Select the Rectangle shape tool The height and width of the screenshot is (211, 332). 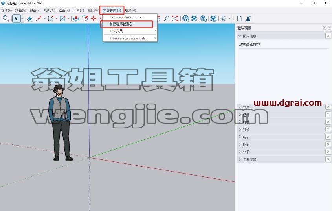62,19
